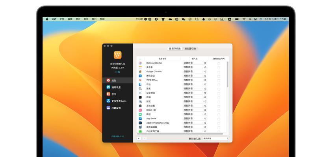
Task: Open 问题反馈 from the sidebar
Action: point(118,108)
